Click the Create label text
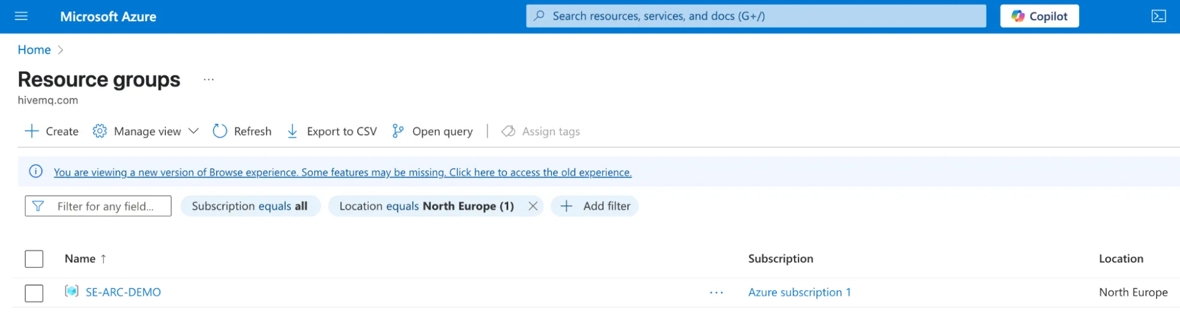Screen dimensions: 1180x315 tap(62, 131)
